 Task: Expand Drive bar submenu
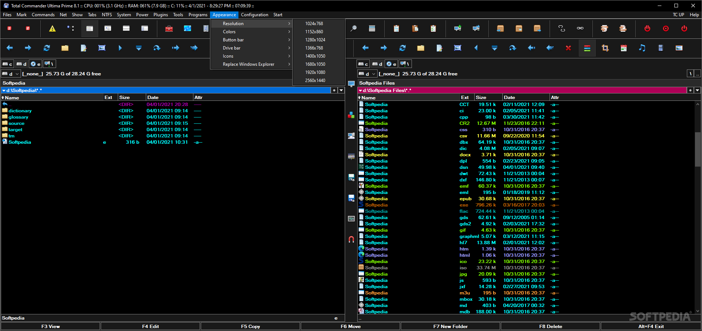pyautogui.click(x=251, y=48)
